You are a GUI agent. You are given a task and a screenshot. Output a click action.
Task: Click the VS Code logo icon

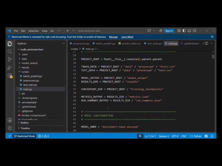[9, 31]
